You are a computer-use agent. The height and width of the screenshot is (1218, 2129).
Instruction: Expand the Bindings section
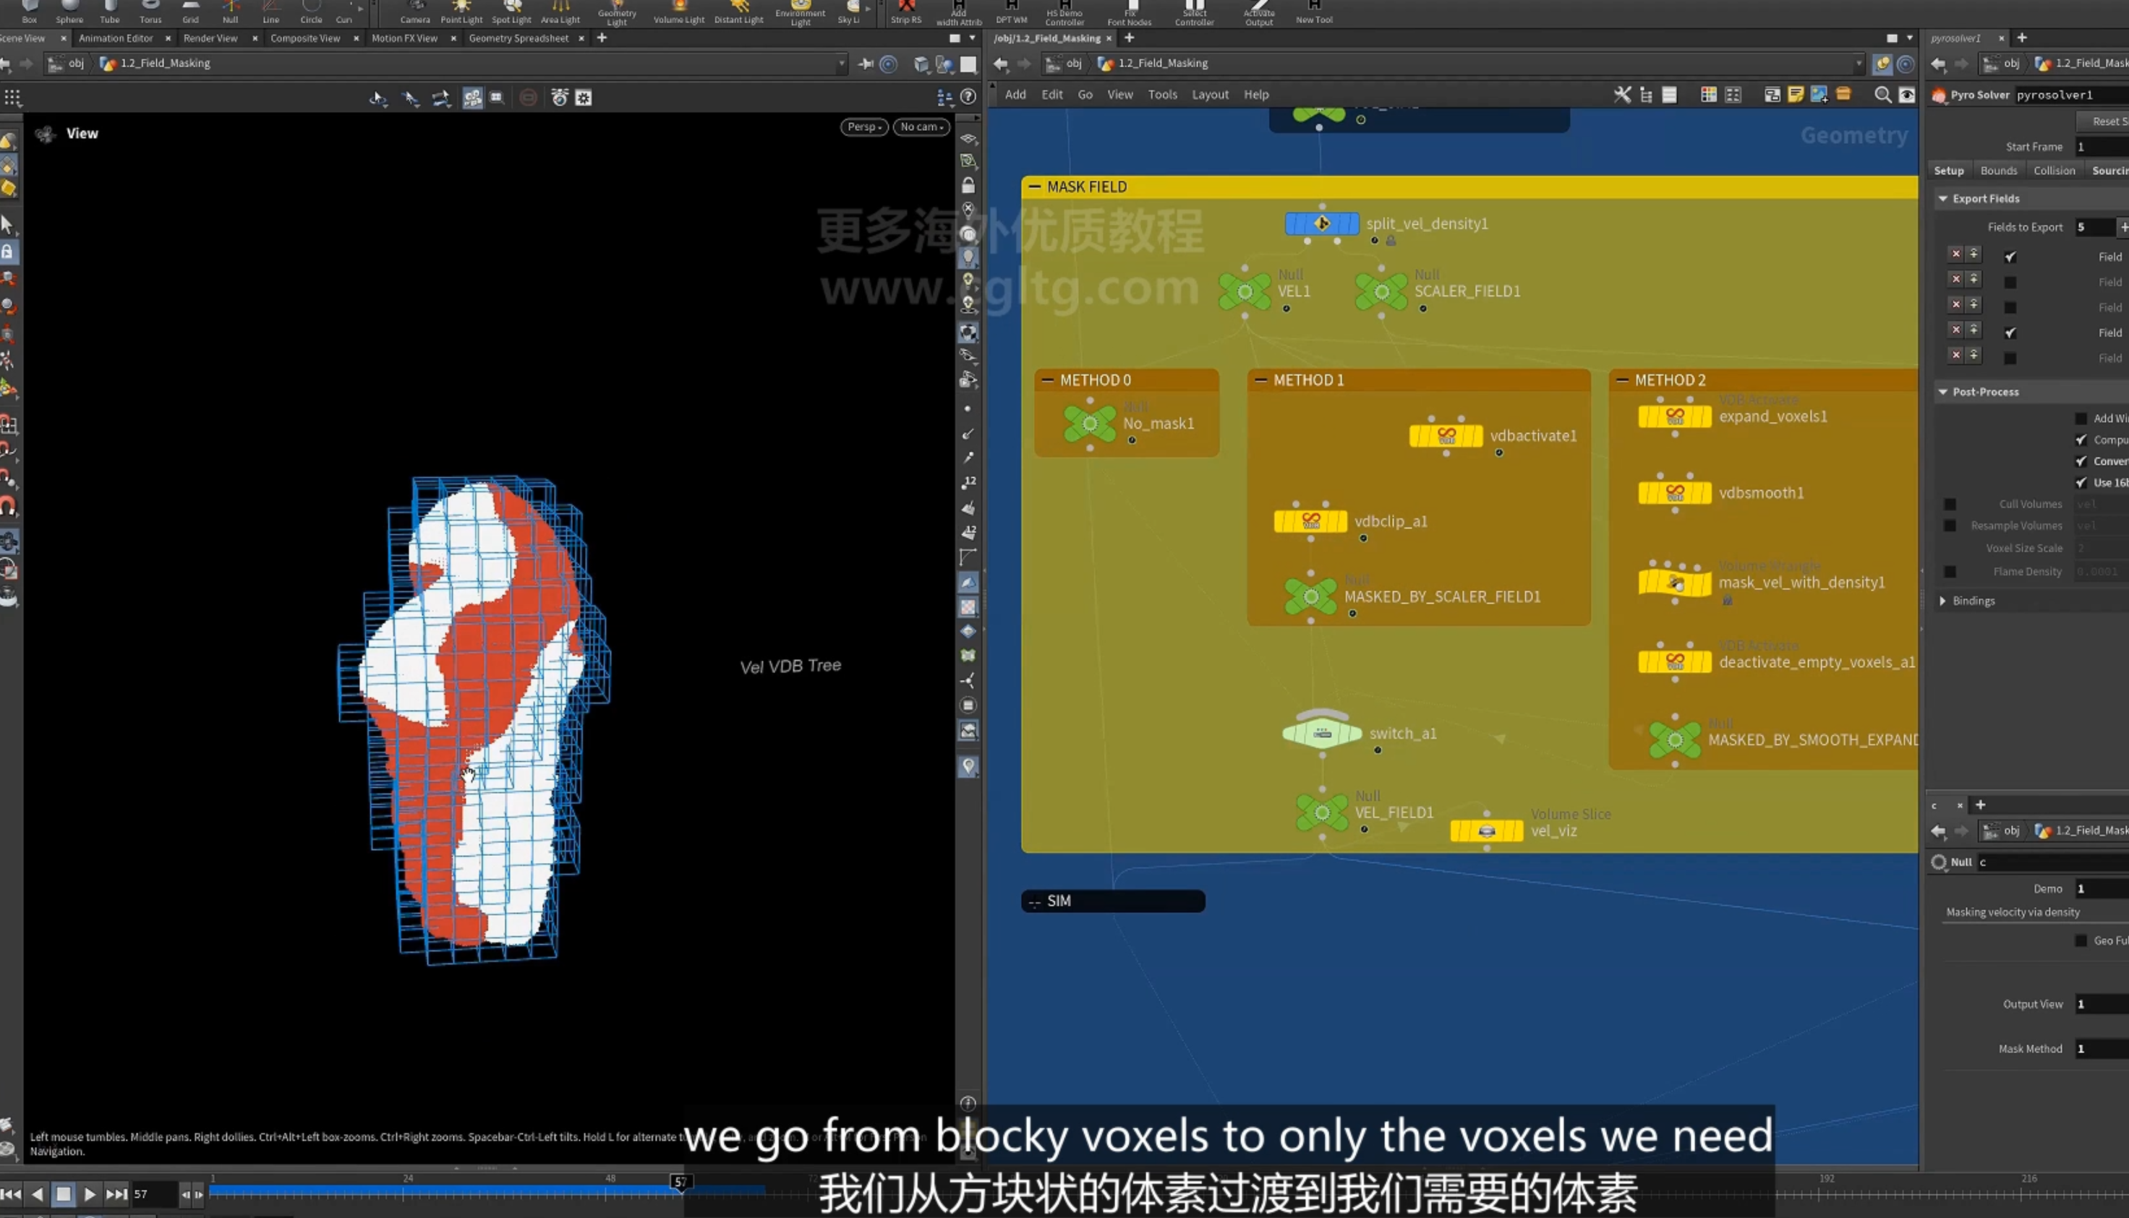1943,601
